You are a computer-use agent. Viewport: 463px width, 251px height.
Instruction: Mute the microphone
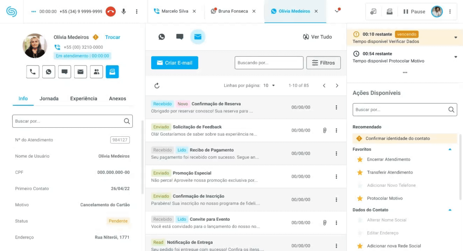[x=124, y=12]
